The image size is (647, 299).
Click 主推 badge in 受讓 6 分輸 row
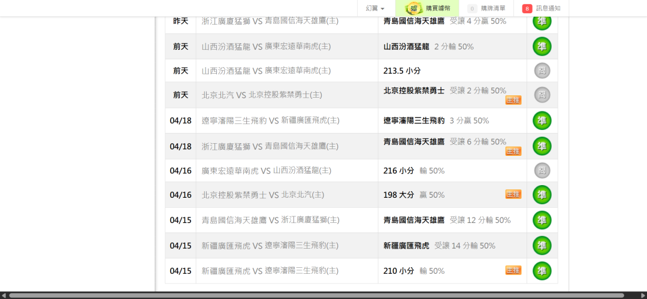[513, 151]
